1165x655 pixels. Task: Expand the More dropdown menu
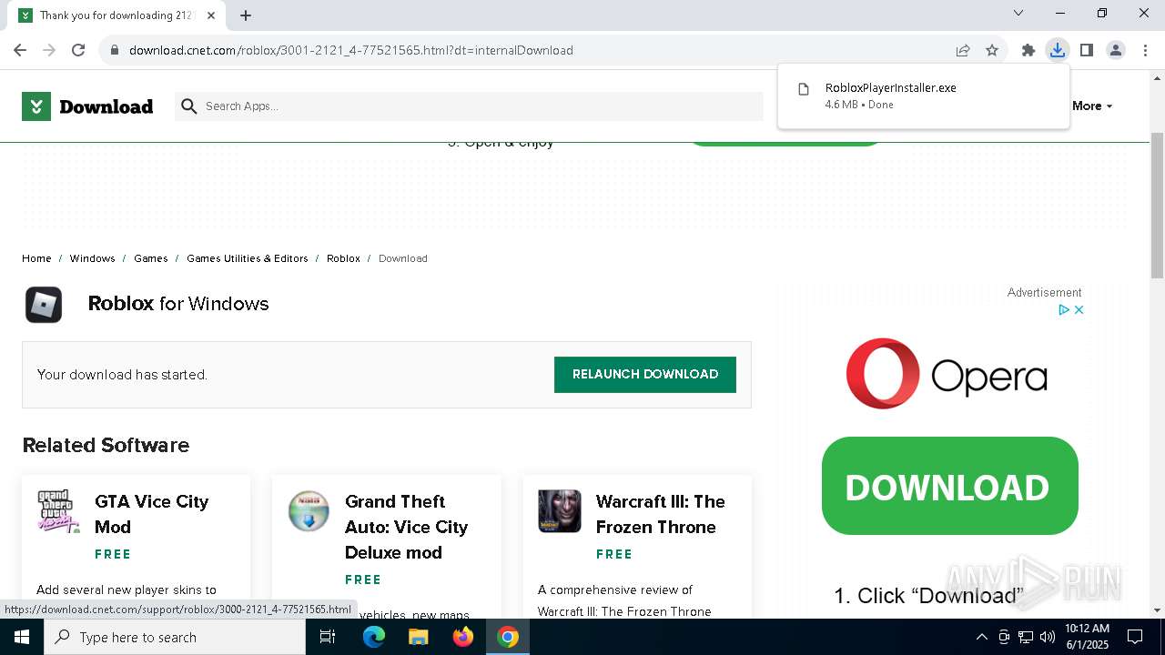point(1092,106)
